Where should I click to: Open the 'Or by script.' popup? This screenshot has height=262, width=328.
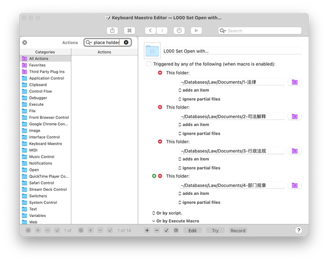167,213
